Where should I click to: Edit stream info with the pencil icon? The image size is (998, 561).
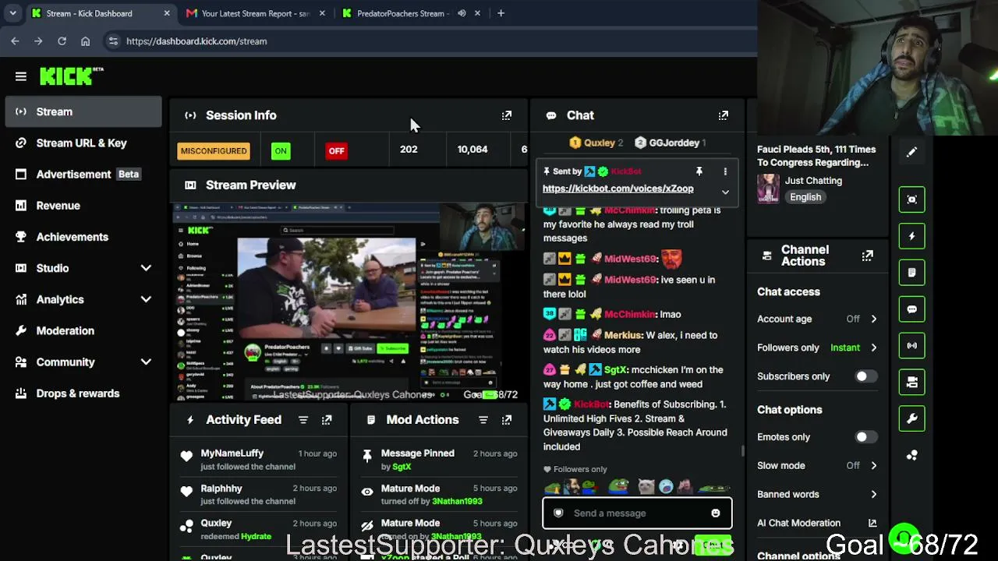[911, 152]
